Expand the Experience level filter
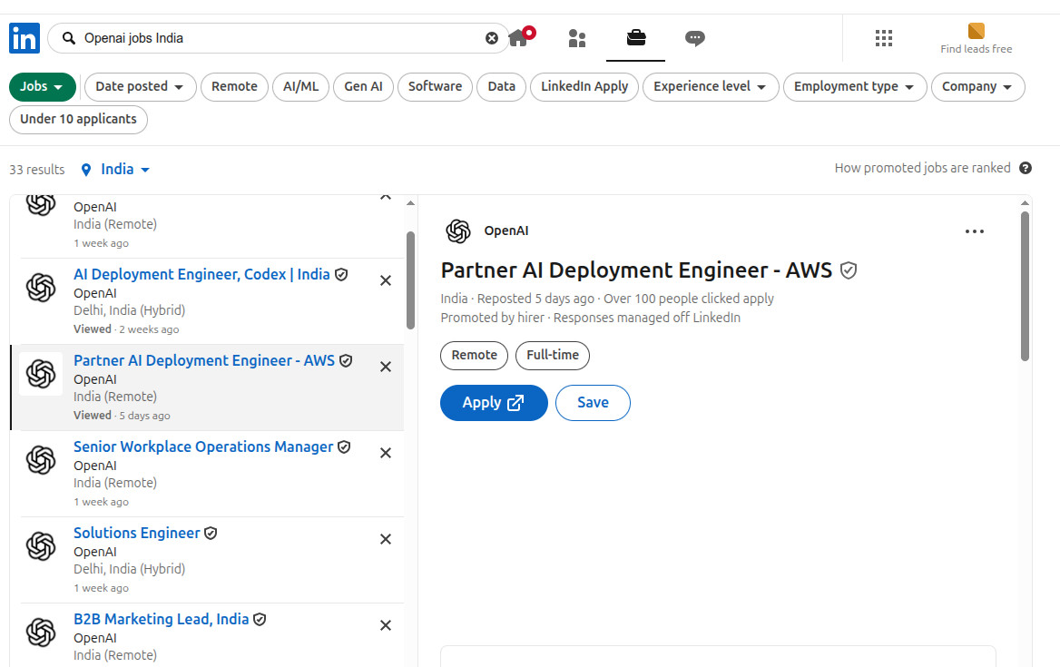This screenshot has width=1060, height=667. tap(711, 86)
